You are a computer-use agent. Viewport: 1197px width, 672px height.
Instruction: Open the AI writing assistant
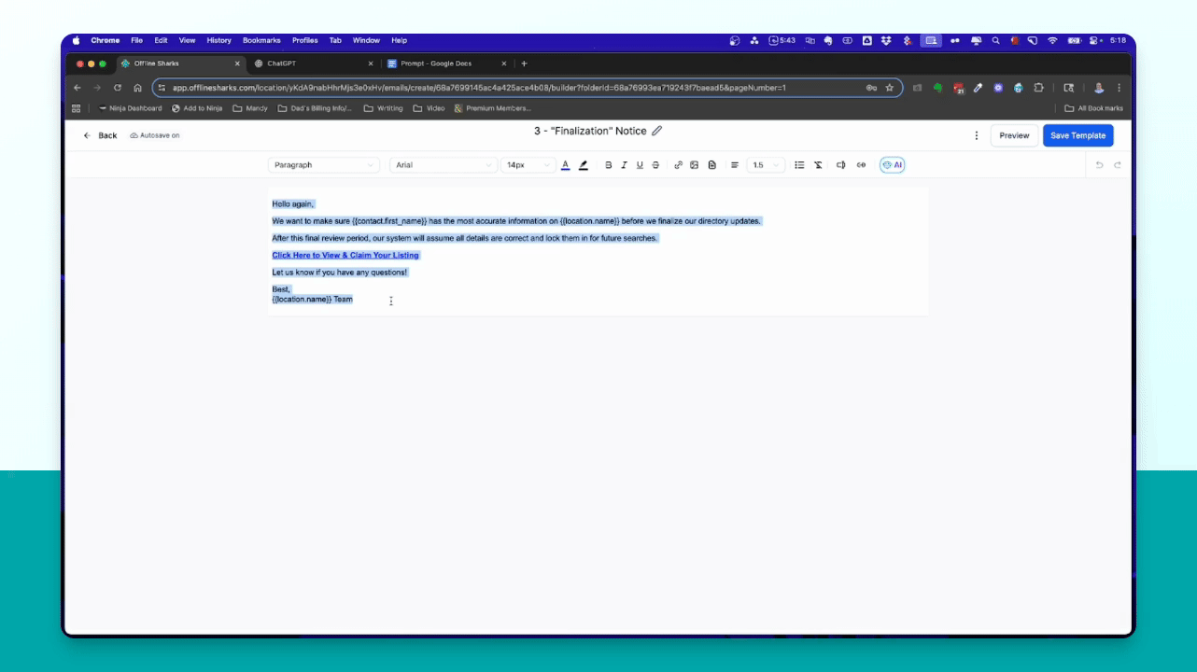coord(893,165)
